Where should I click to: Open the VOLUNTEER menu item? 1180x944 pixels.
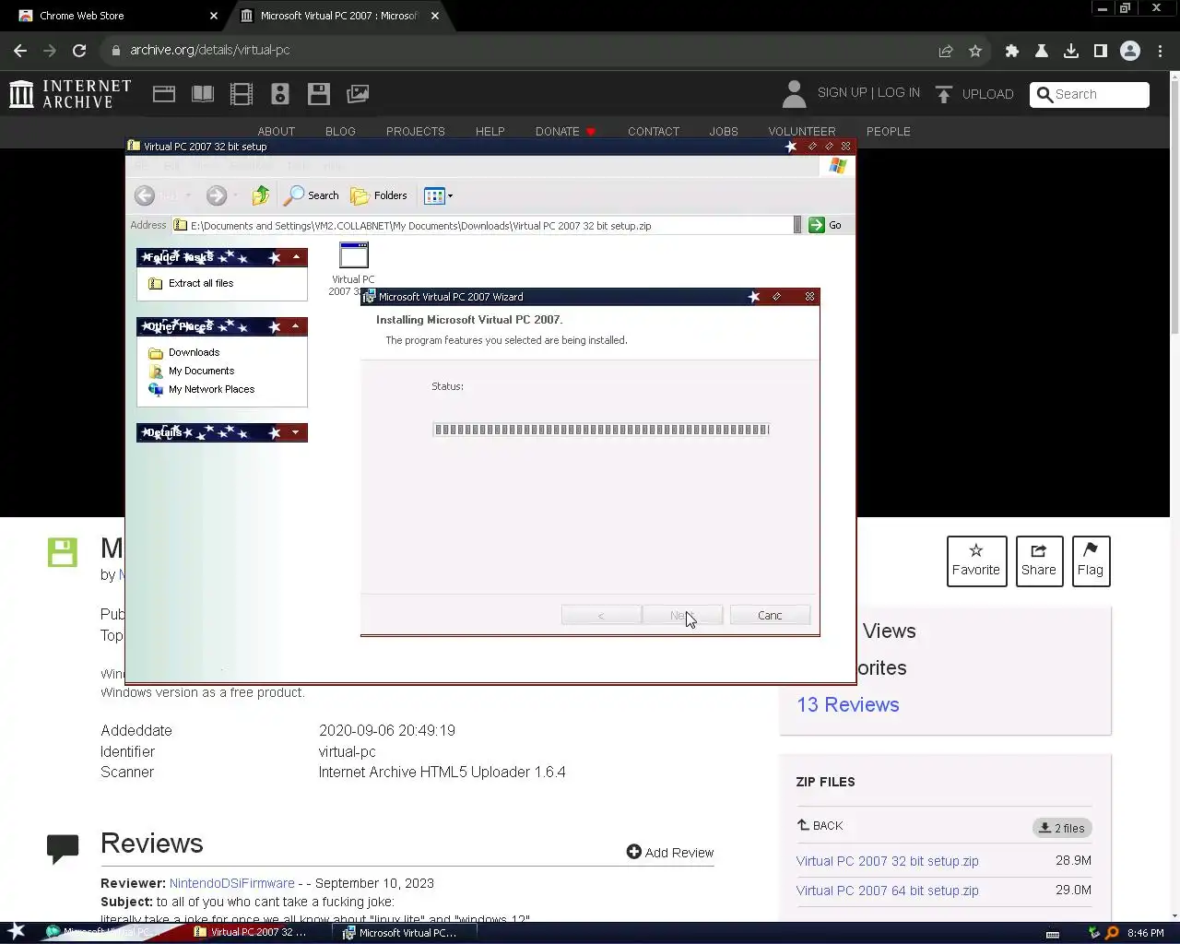(x=802, y=131)
